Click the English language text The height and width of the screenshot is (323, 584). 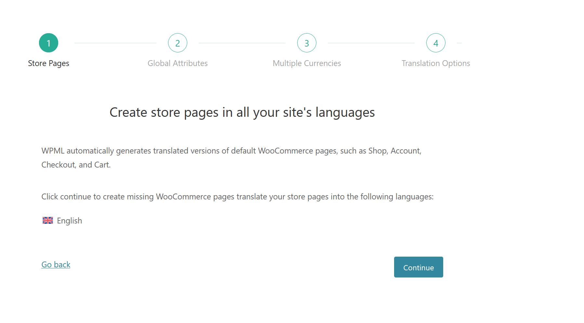coord(69,221)
